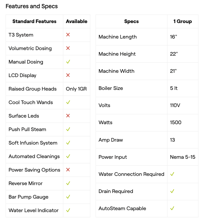Click the green check for Bar Pump Gauge
The width and height of the screenshot is (209, 221).
coord(68,197)
